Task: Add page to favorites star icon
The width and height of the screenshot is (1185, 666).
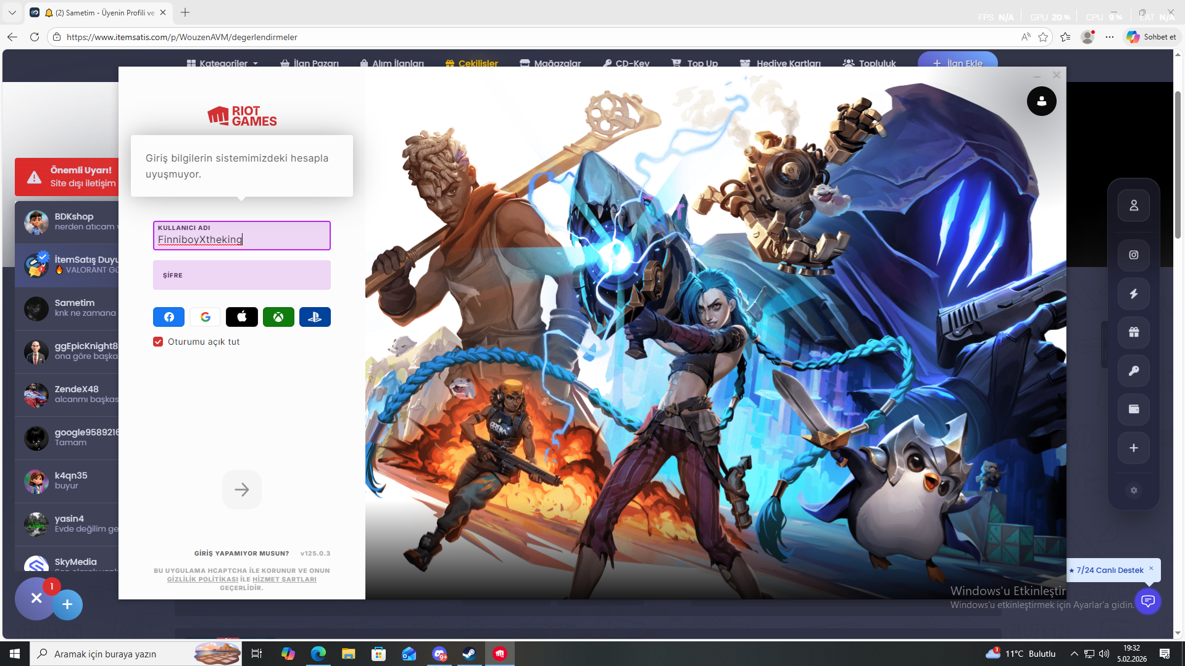Action: [x=1043, y=37]
